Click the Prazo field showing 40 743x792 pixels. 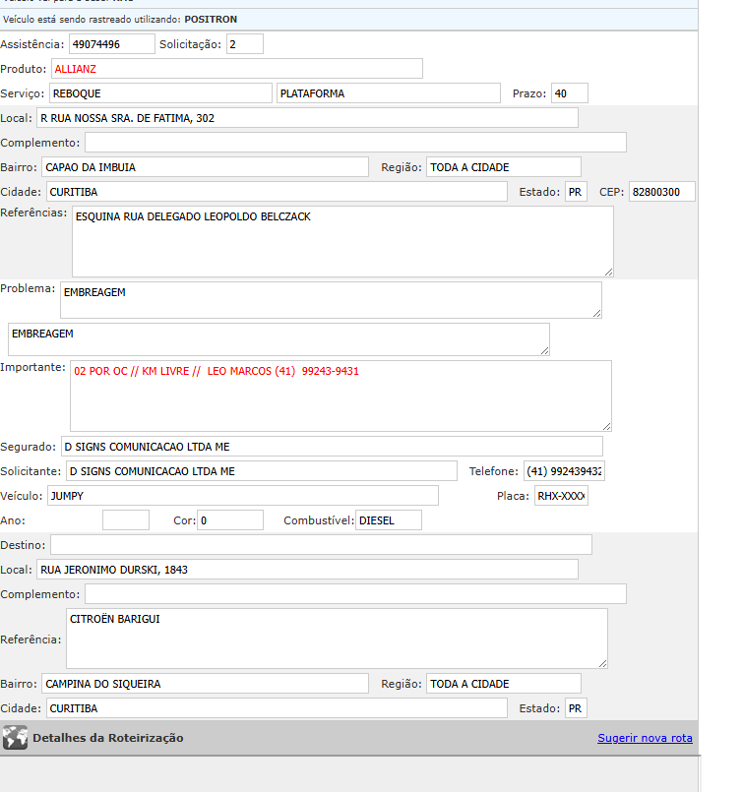pyautogui.click(x=569, y=93)
